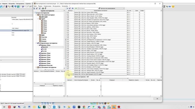Select the 1/19 edge banding item
The height and width of the screenshot is (109, 195).
tap(45, 49)
